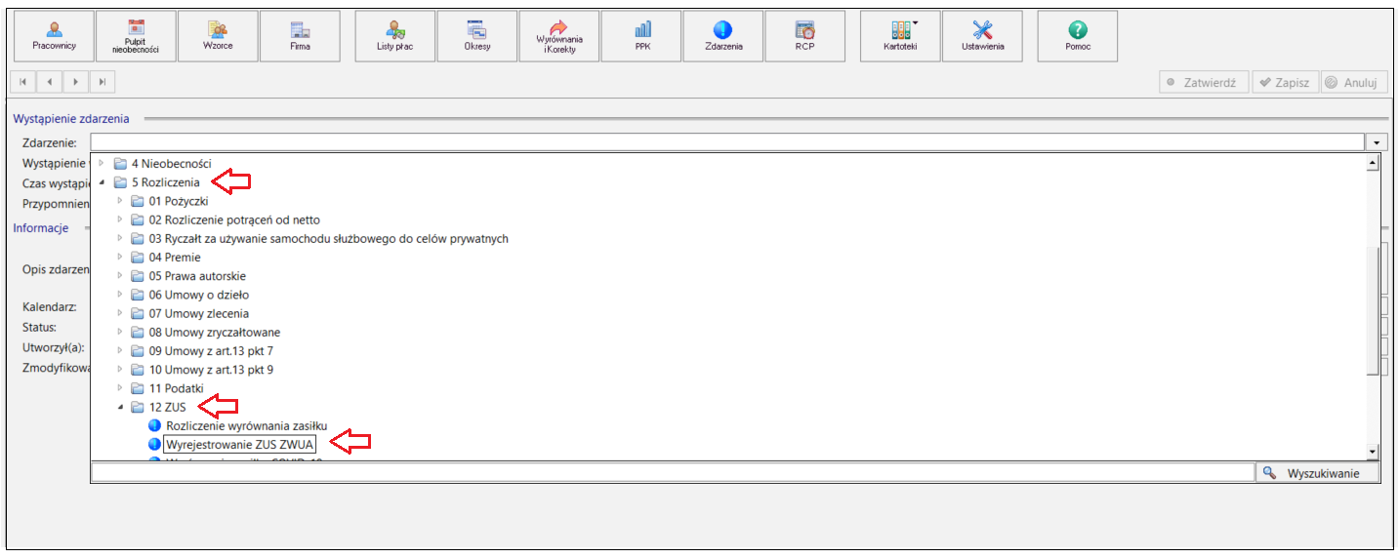This screenshot has width=1399, height=558.
Task: Open the RCP module
Action: pyautogui.click(x=805, y=36)
